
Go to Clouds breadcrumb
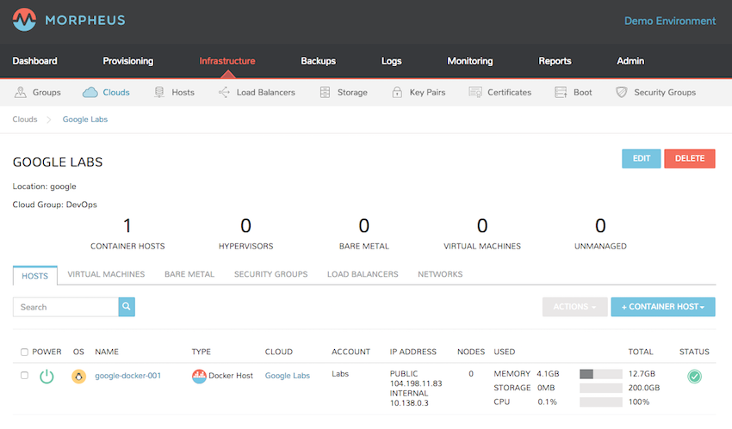(x=25, y=120)
